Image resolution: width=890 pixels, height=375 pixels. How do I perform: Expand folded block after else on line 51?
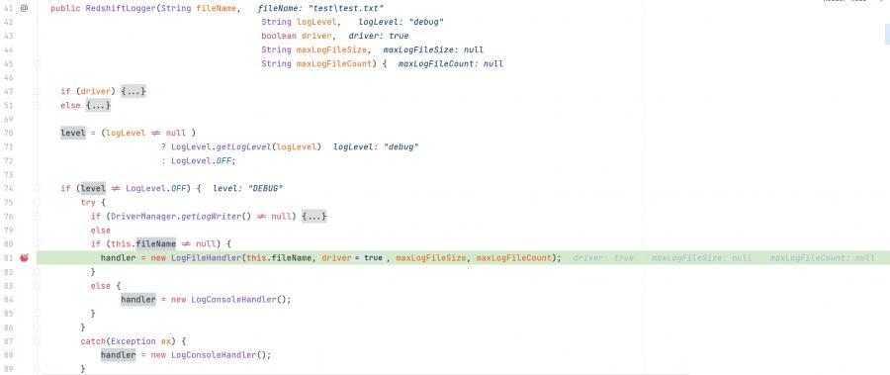[x=98, y=105]
